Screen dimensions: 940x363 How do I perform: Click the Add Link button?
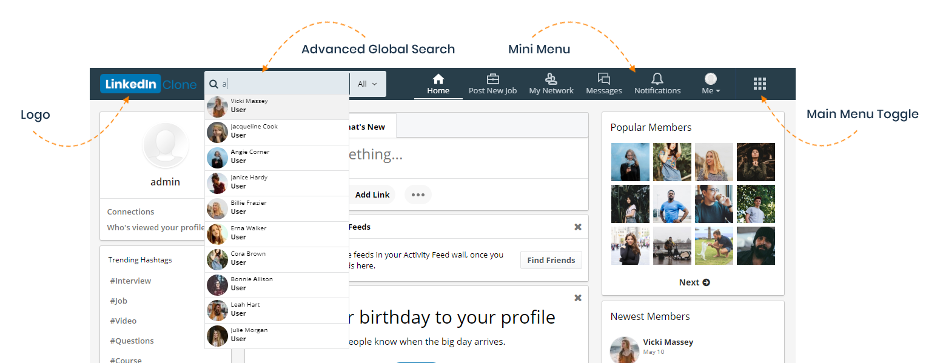click(372, 195)
